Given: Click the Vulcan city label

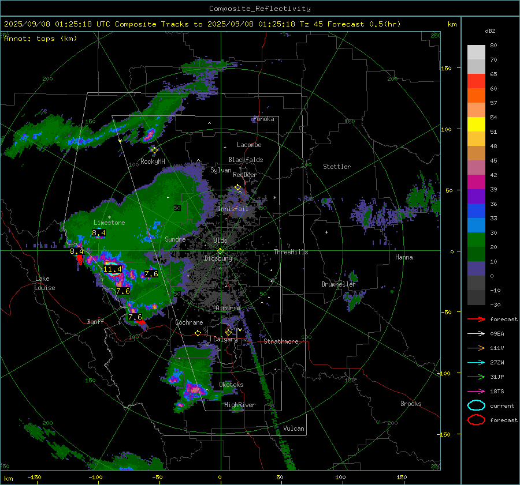Looking at the screenshot, I should click(x=294, y=428).
